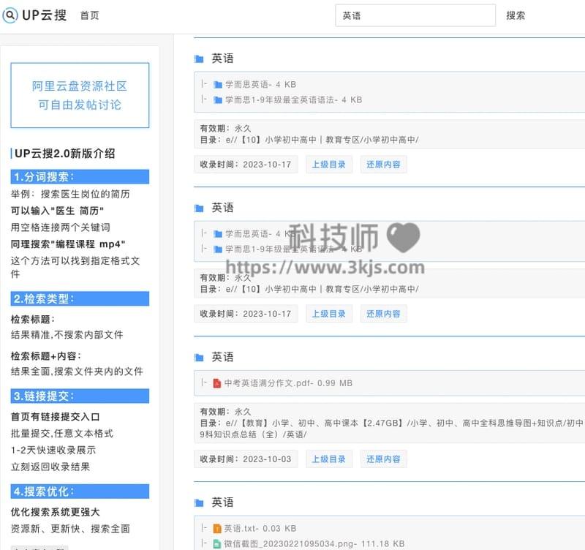Click folder icon beside first 英语 result title
This screenshot has height=550, width=585.
click(199, 59)
